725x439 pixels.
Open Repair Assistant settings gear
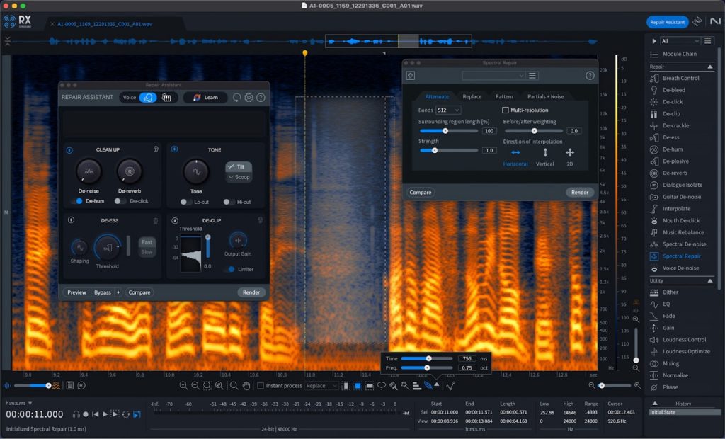coord(249,98)
